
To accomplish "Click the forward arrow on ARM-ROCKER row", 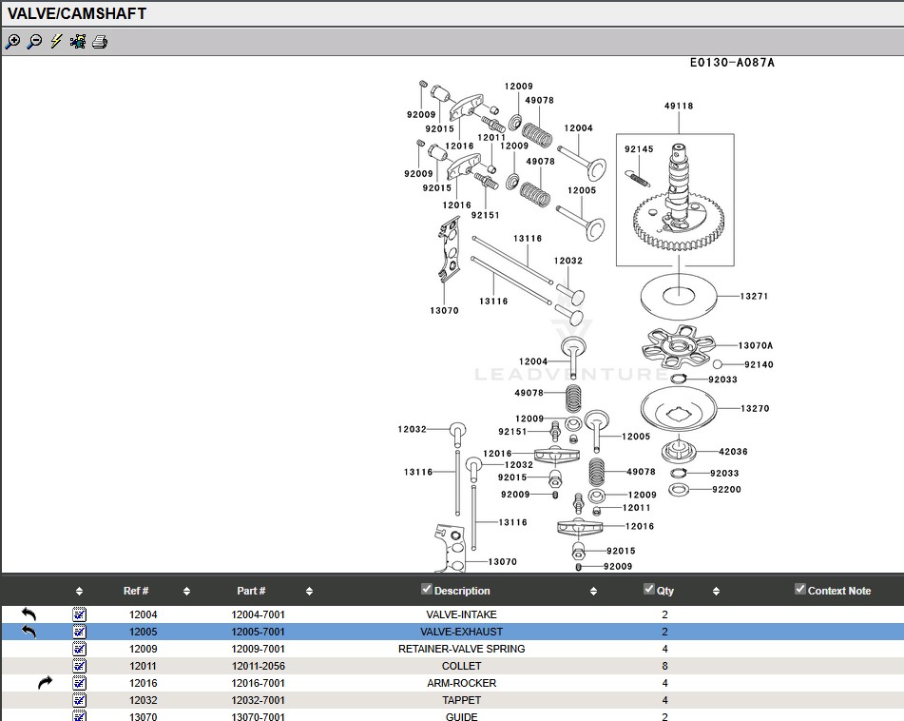I will pos(46,683).
